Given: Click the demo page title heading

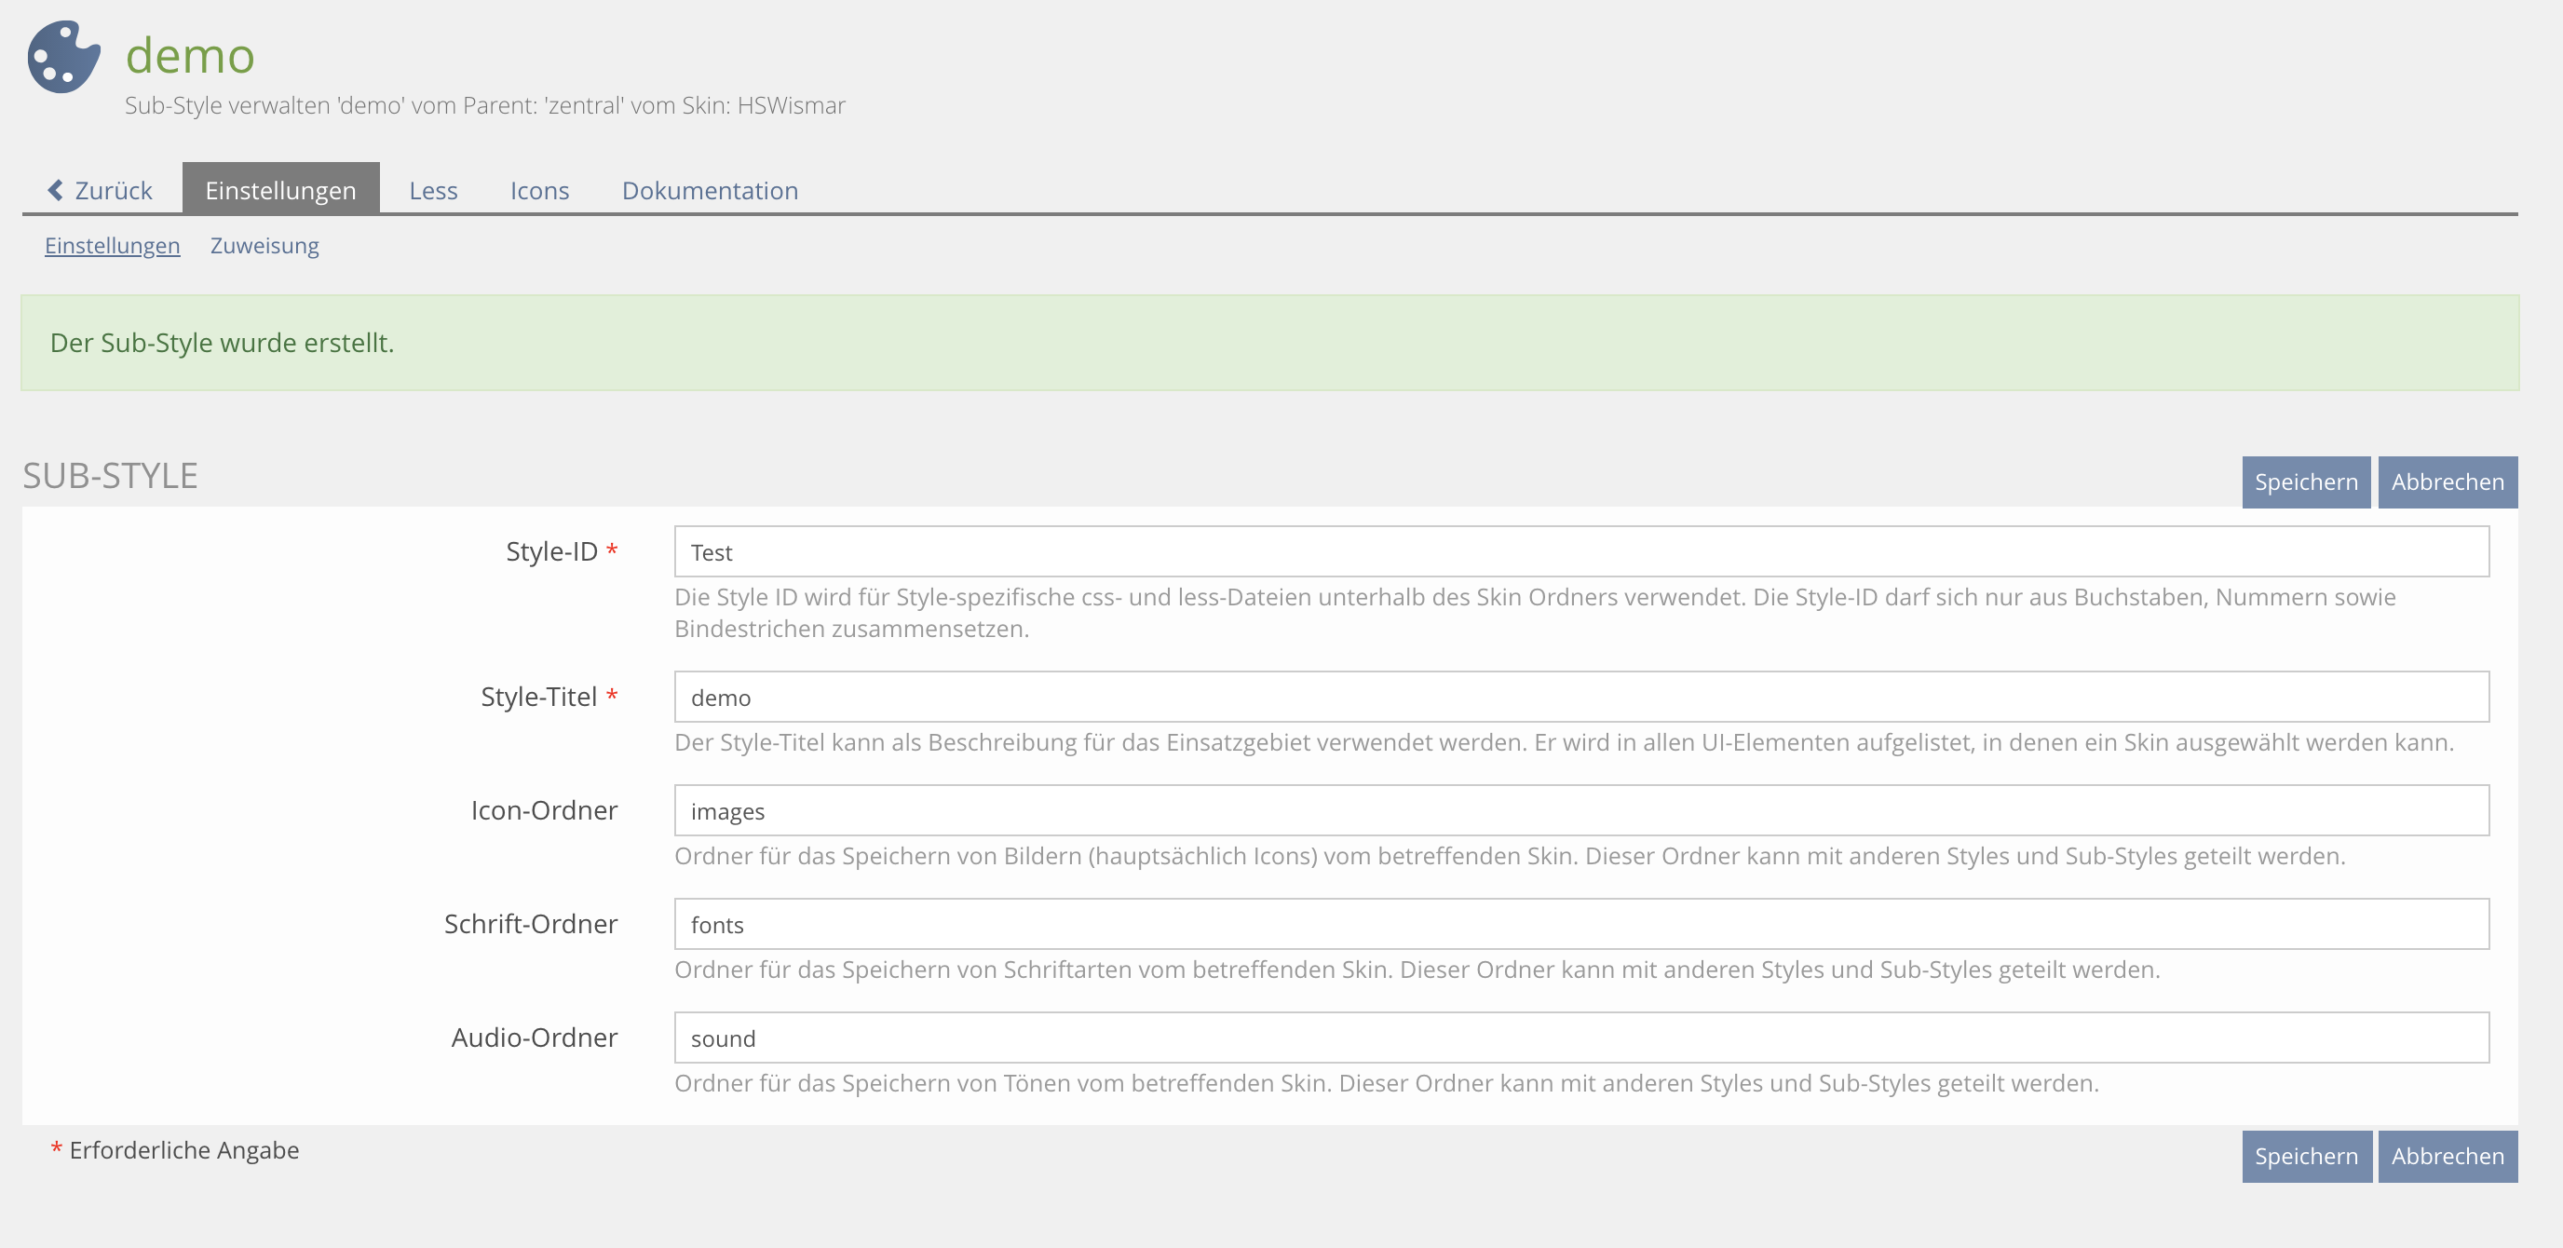Looking at the screenshot, I should (190, 56).
